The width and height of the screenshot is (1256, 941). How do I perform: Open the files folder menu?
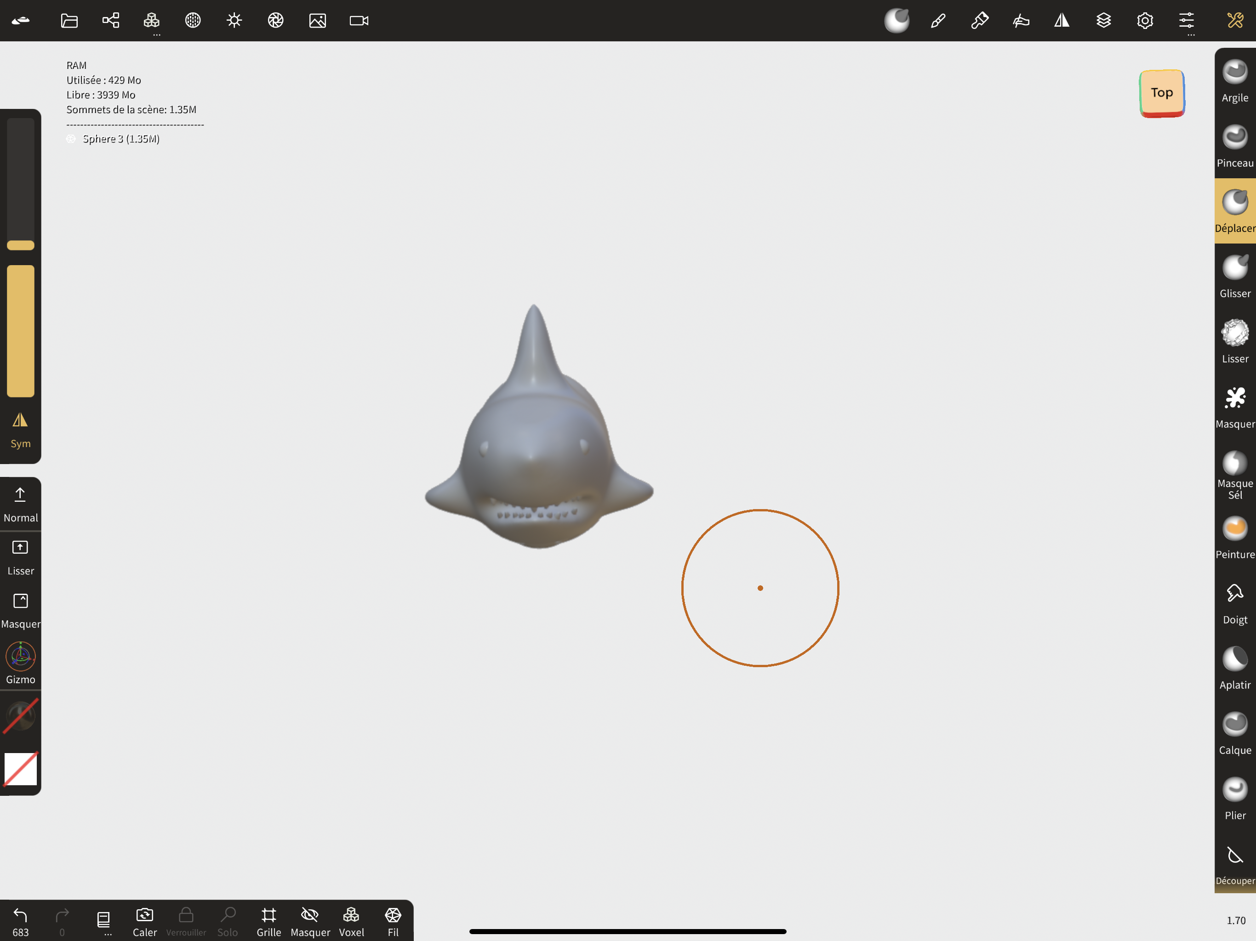69,21
